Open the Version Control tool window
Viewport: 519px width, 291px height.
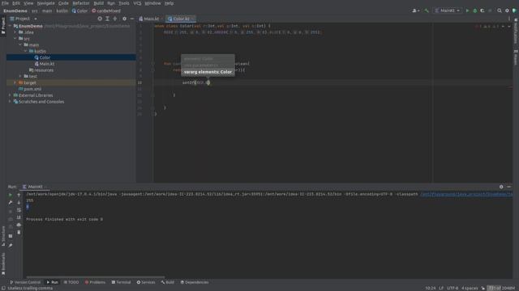[25, 282]
